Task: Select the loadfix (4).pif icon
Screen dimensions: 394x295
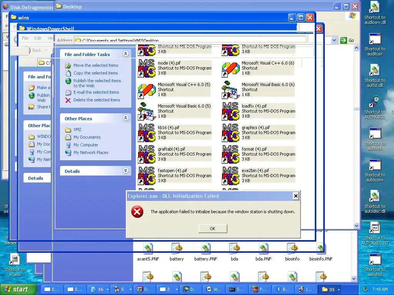Action: tap(231, 111)
